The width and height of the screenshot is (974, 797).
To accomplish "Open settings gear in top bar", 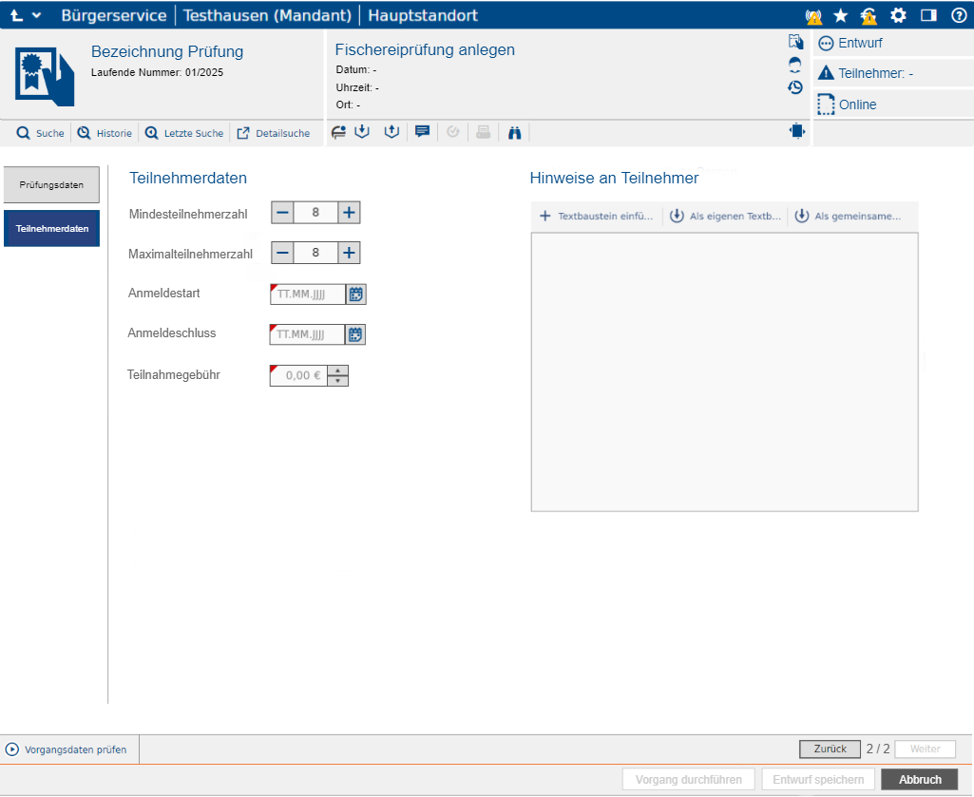I will (898, 15).
